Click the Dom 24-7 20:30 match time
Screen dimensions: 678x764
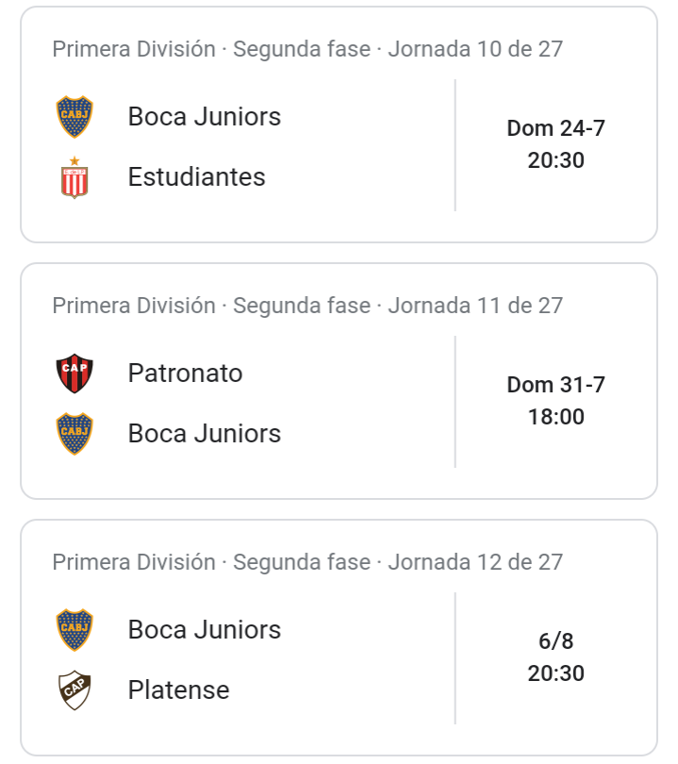[555, 144]
